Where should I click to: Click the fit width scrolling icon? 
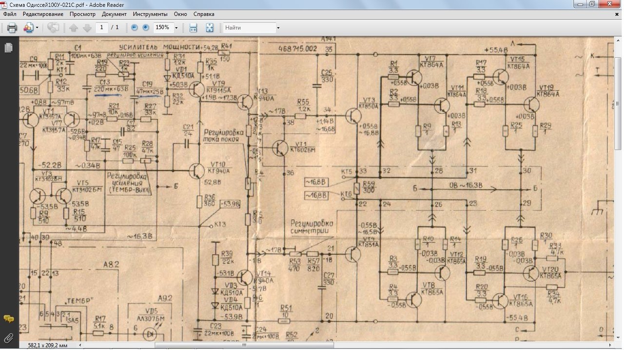(193, 28)
